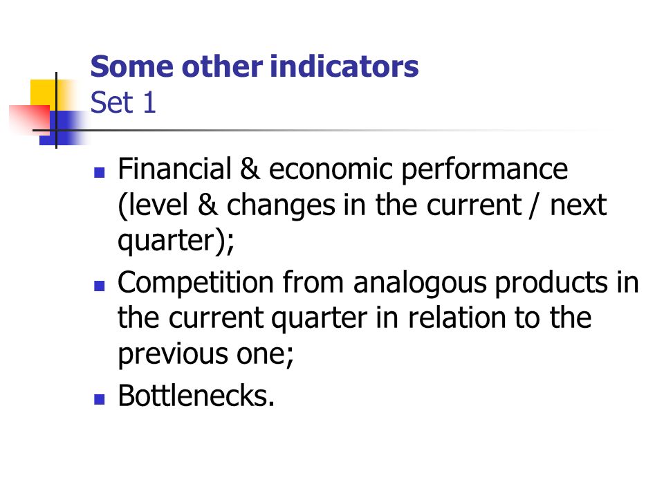The image size is (664, 498).
Task: Click the word 'Bottlenecks.'
Action: (x=196, y=396)
